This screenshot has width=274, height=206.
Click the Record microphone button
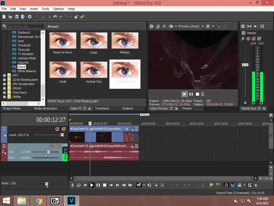[72, 185]
